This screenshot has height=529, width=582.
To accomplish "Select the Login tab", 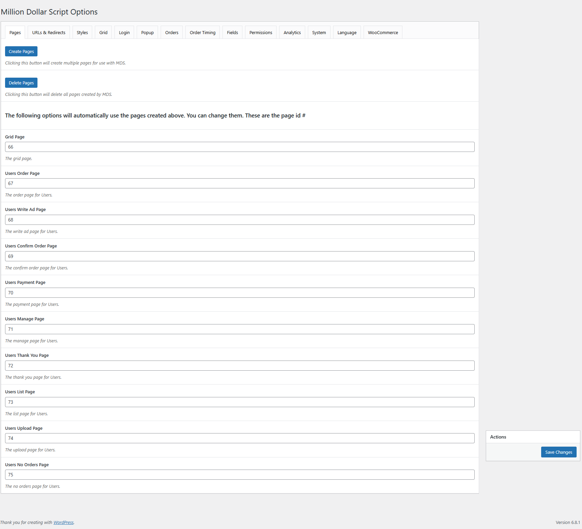I will coord(124,32).
